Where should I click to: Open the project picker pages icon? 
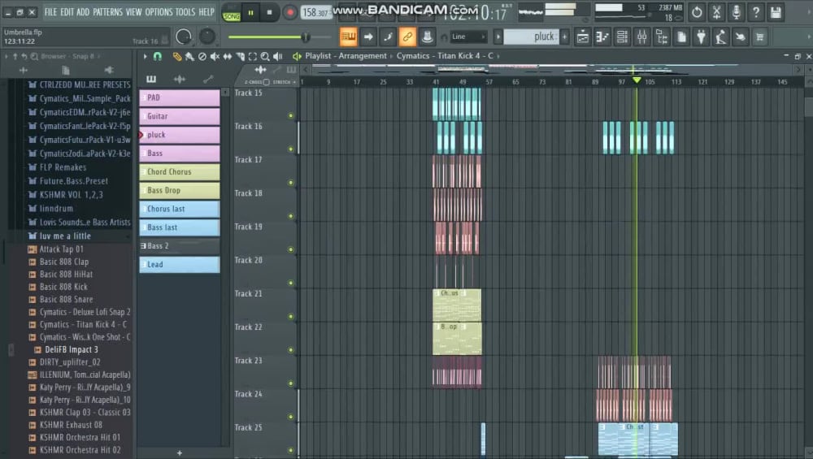(681, 37)
